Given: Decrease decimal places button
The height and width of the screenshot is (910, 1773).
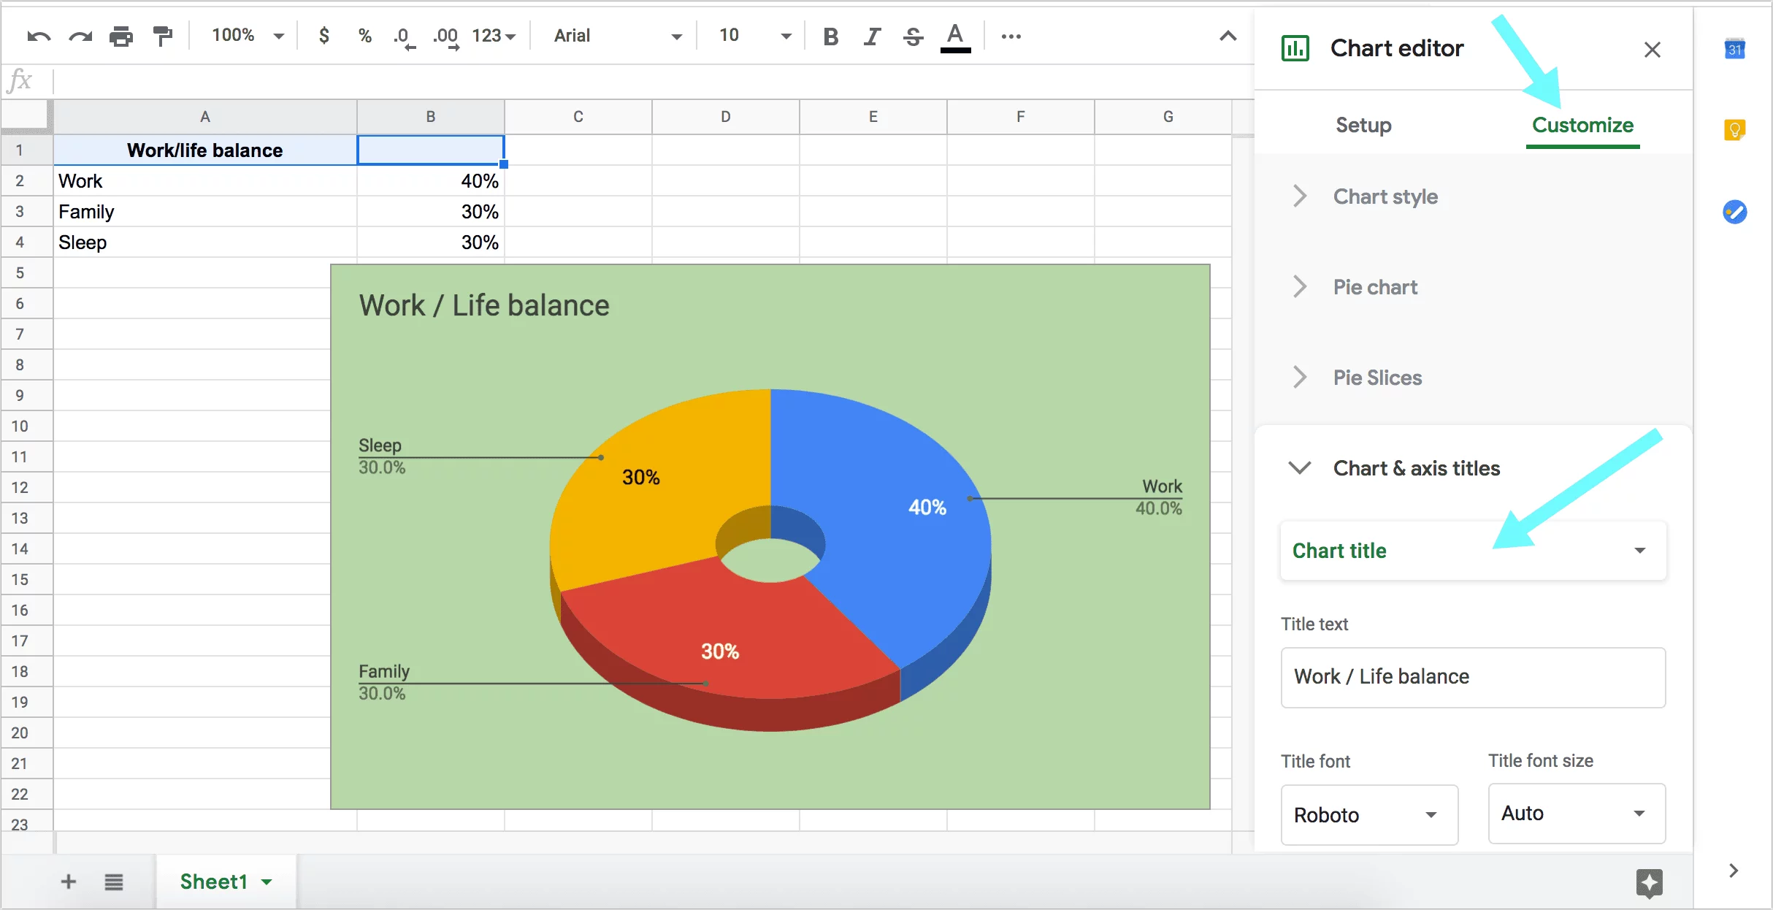Looking at the screenshot, I should point(404,37).
